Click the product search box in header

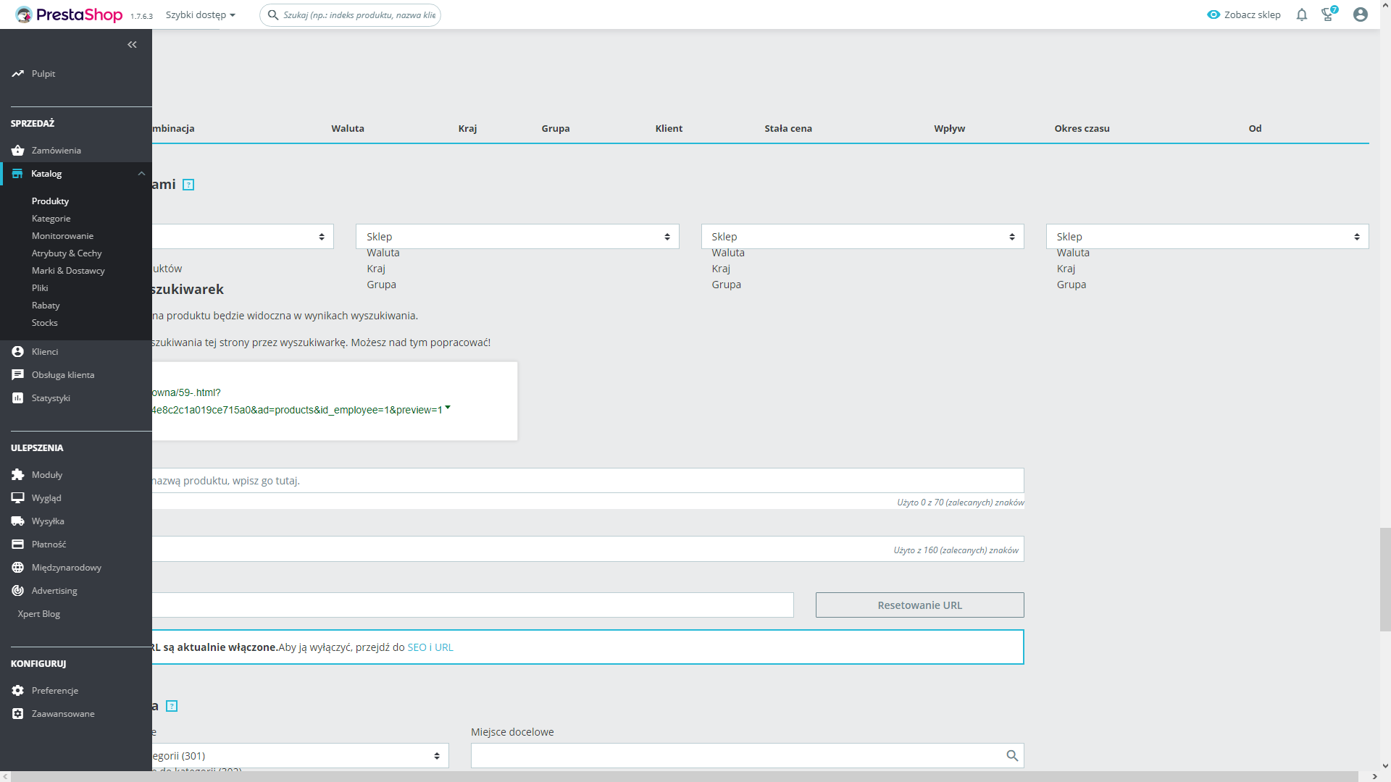tap(359, 14)
